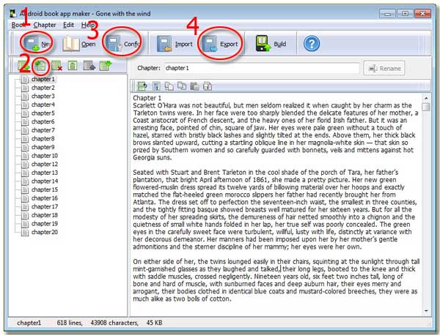Select chapter14 in the chapter tree

(x=45, y=181)
